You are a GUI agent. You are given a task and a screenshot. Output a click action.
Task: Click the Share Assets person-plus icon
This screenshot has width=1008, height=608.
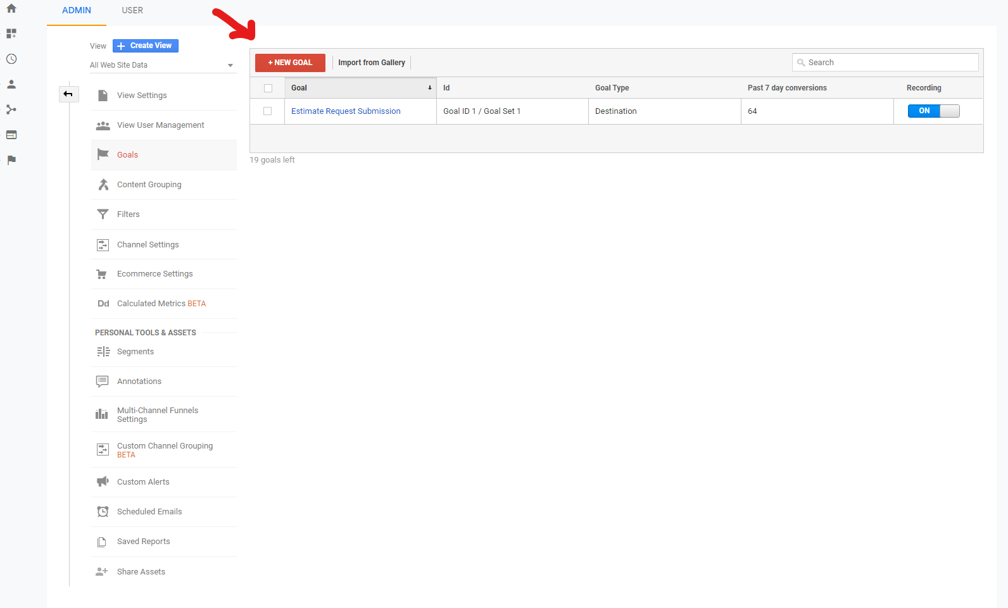pos(102,572)
